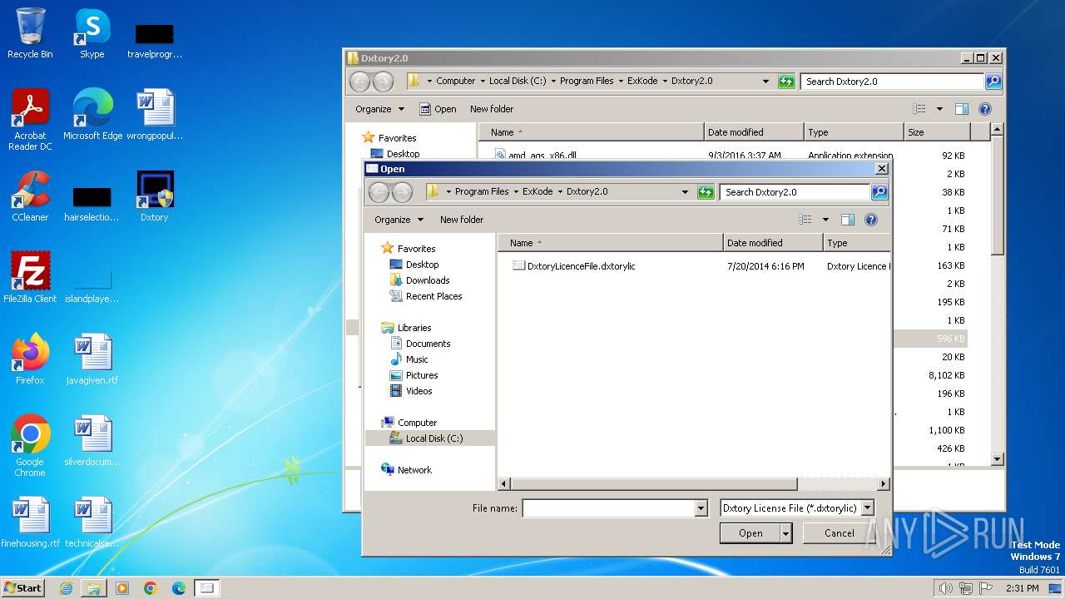The height and width of the screenshot is (599, 1065).
Task: Click Organize in the Dxtory2.0 Explorer window
Action: (x=379, y=109)
